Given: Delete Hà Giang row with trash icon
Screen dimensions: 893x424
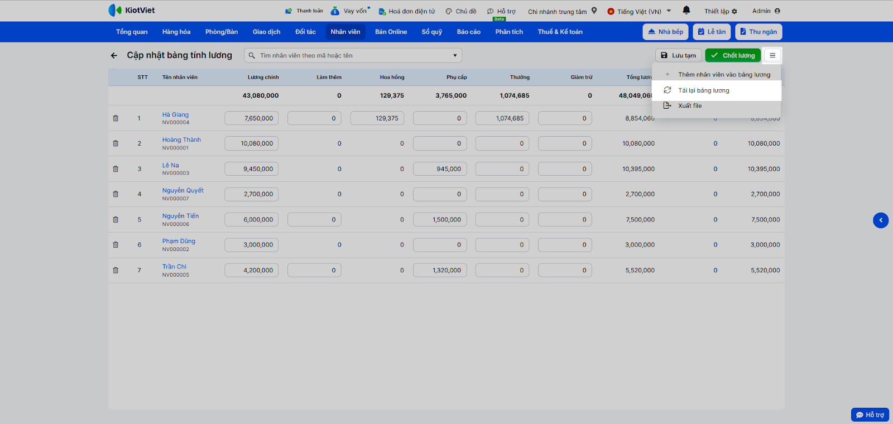Looking at the screenshot, I should pyautogui.click(x=116, y=118).
